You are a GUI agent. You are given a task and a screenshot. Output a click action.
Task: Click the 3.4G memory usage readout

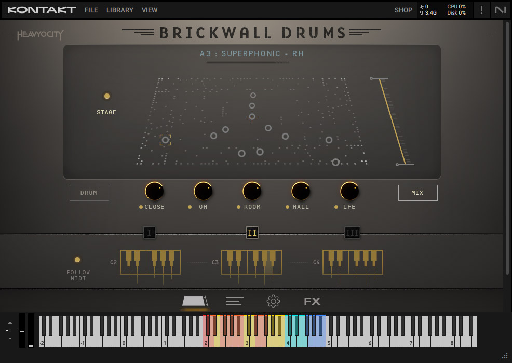(428, 13)
